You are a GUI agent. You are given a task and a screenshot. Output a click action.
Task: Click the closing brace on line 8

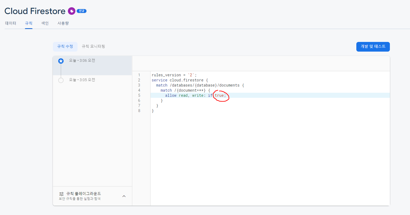tap(153, 111)
